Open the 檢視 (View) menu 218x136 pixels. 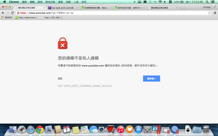click(40, 2)
